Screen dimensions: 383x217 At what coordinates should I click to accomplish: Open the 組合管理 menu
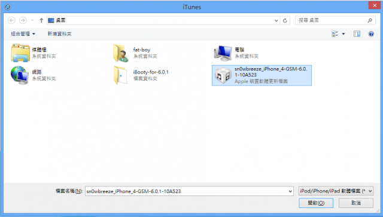23,33
